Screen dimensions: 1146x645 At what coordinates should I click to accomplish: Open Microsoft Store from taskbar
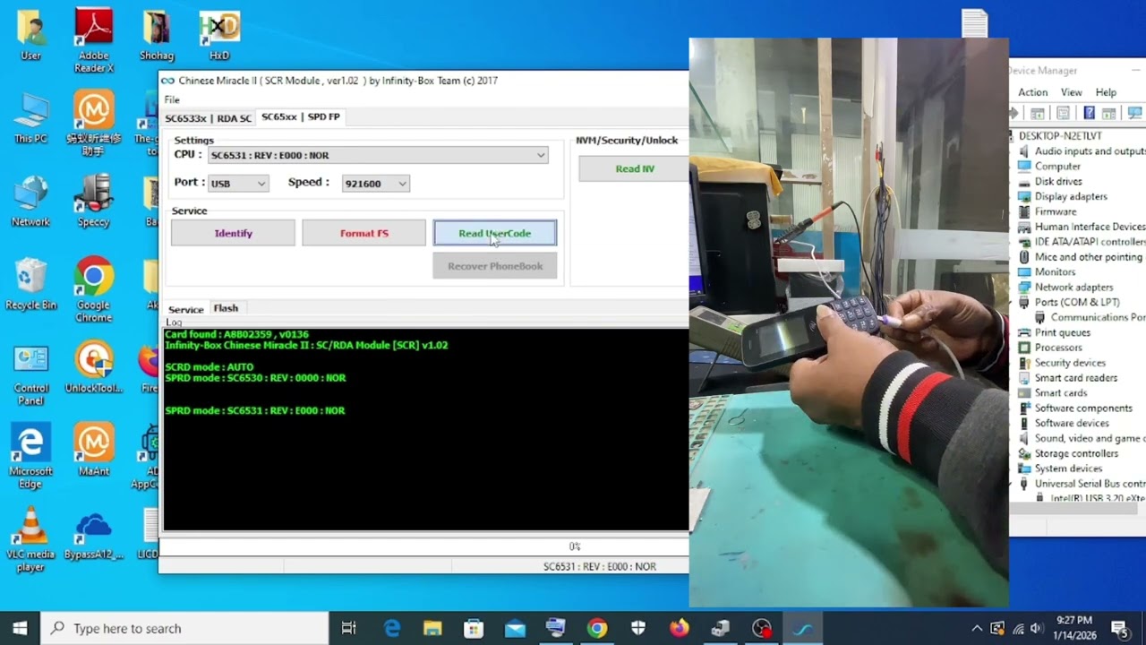click(474, 628)
